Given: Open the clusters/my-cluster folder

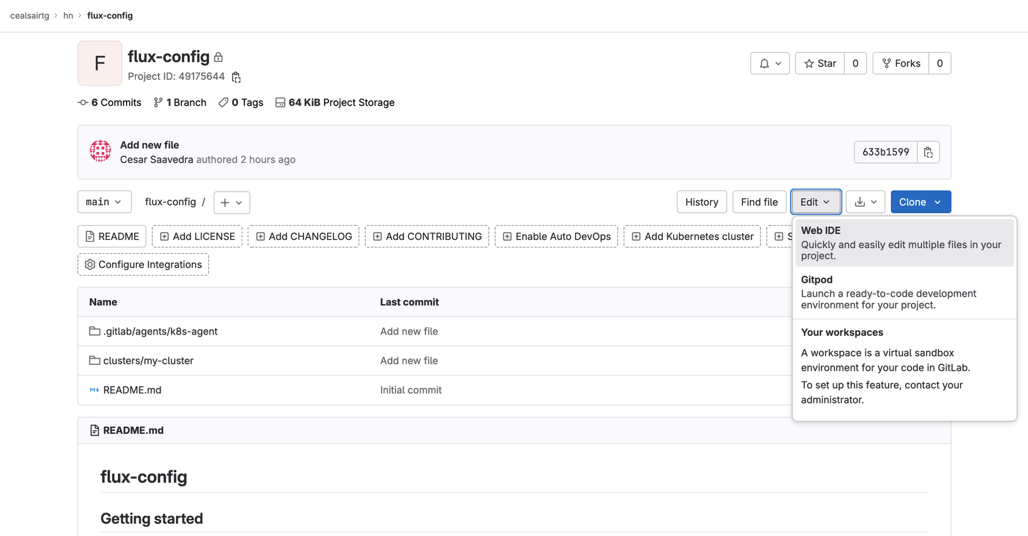Looking at the screenshot, I should click(148, 361).
